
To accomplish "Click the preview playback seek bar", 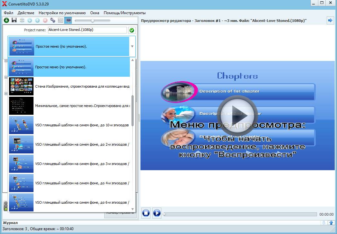I will click(240, 214).
